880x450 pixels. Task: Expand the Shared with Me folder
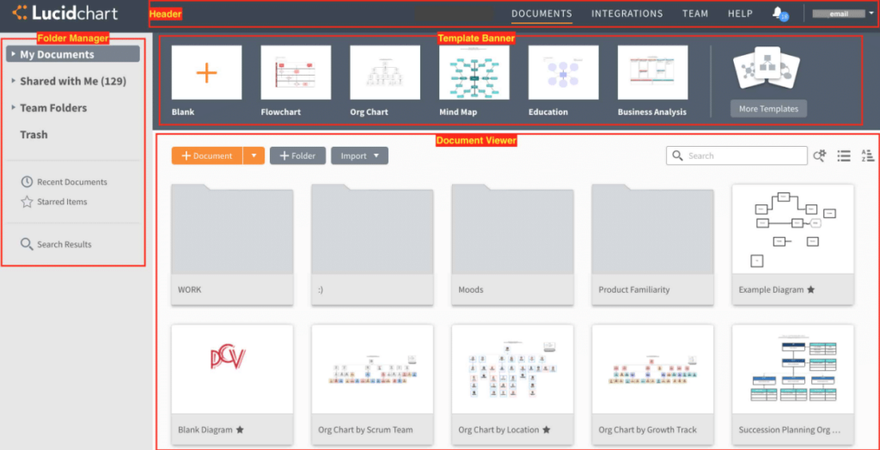pyautogui.click(x=14, y=82)
